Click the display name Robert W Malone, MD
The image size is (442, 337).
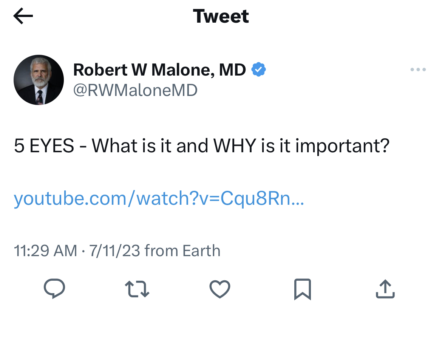(159, 70)
